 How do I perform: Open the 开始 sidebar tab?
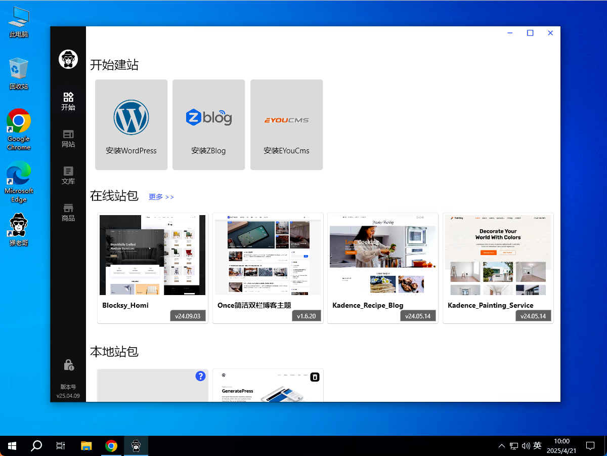pyautogui.click(x=68, y=101)
